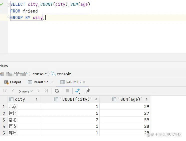186x141 pixels.
Task: Click the sort arrows on the city column
Action: (x=37, y=99)
